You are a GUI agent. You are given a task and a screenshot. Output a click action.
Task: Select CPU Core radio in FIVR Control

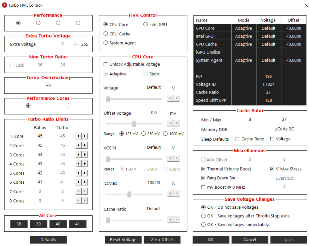[x=116, y=24]
